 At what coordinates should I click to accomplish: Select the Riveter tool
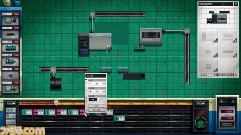(x=11, y=60)
